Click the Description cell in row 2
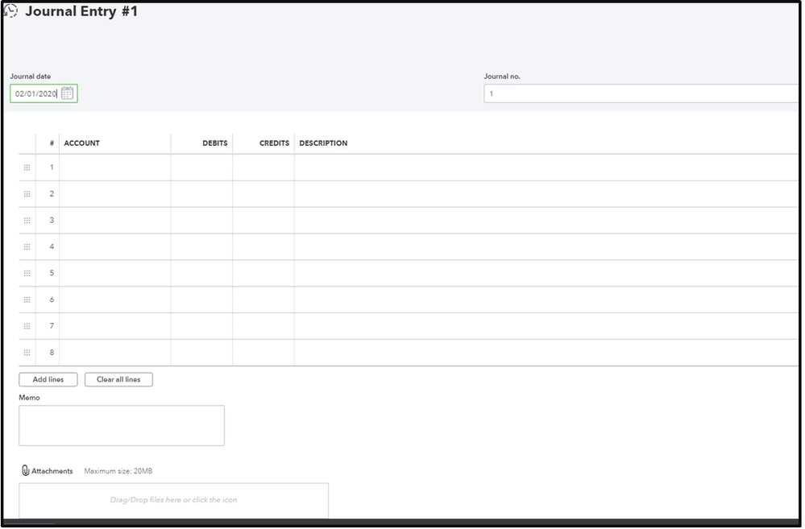Viewport: 805px width, 529px height. [x=546, y=194]
